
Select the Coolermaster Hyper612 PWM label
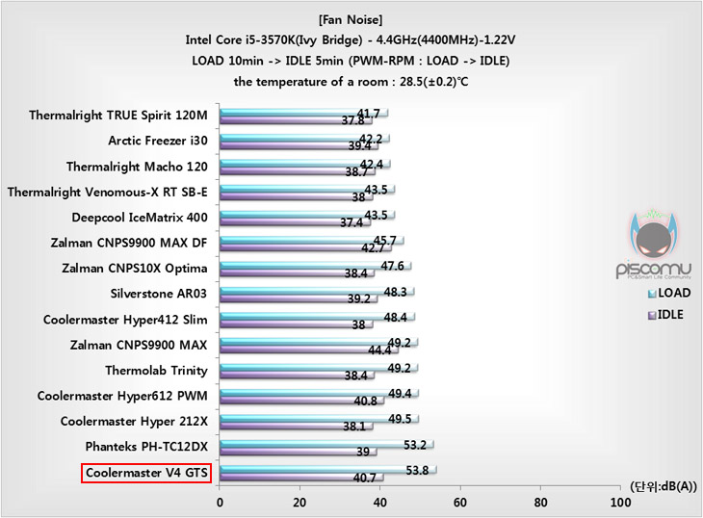pyautogui.click(x=122, y=396)
